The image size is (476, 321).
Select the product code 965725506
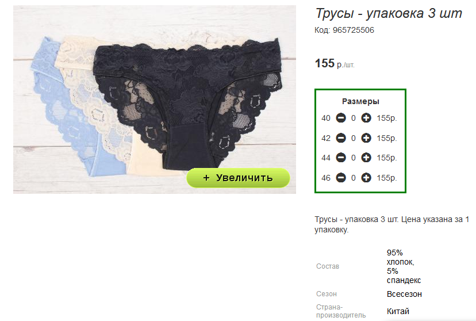coord(354,30)
